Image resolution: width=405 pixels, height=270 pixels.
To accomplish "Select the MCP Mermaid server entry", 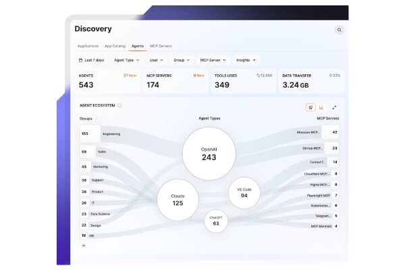I will (x=325, y=226).
